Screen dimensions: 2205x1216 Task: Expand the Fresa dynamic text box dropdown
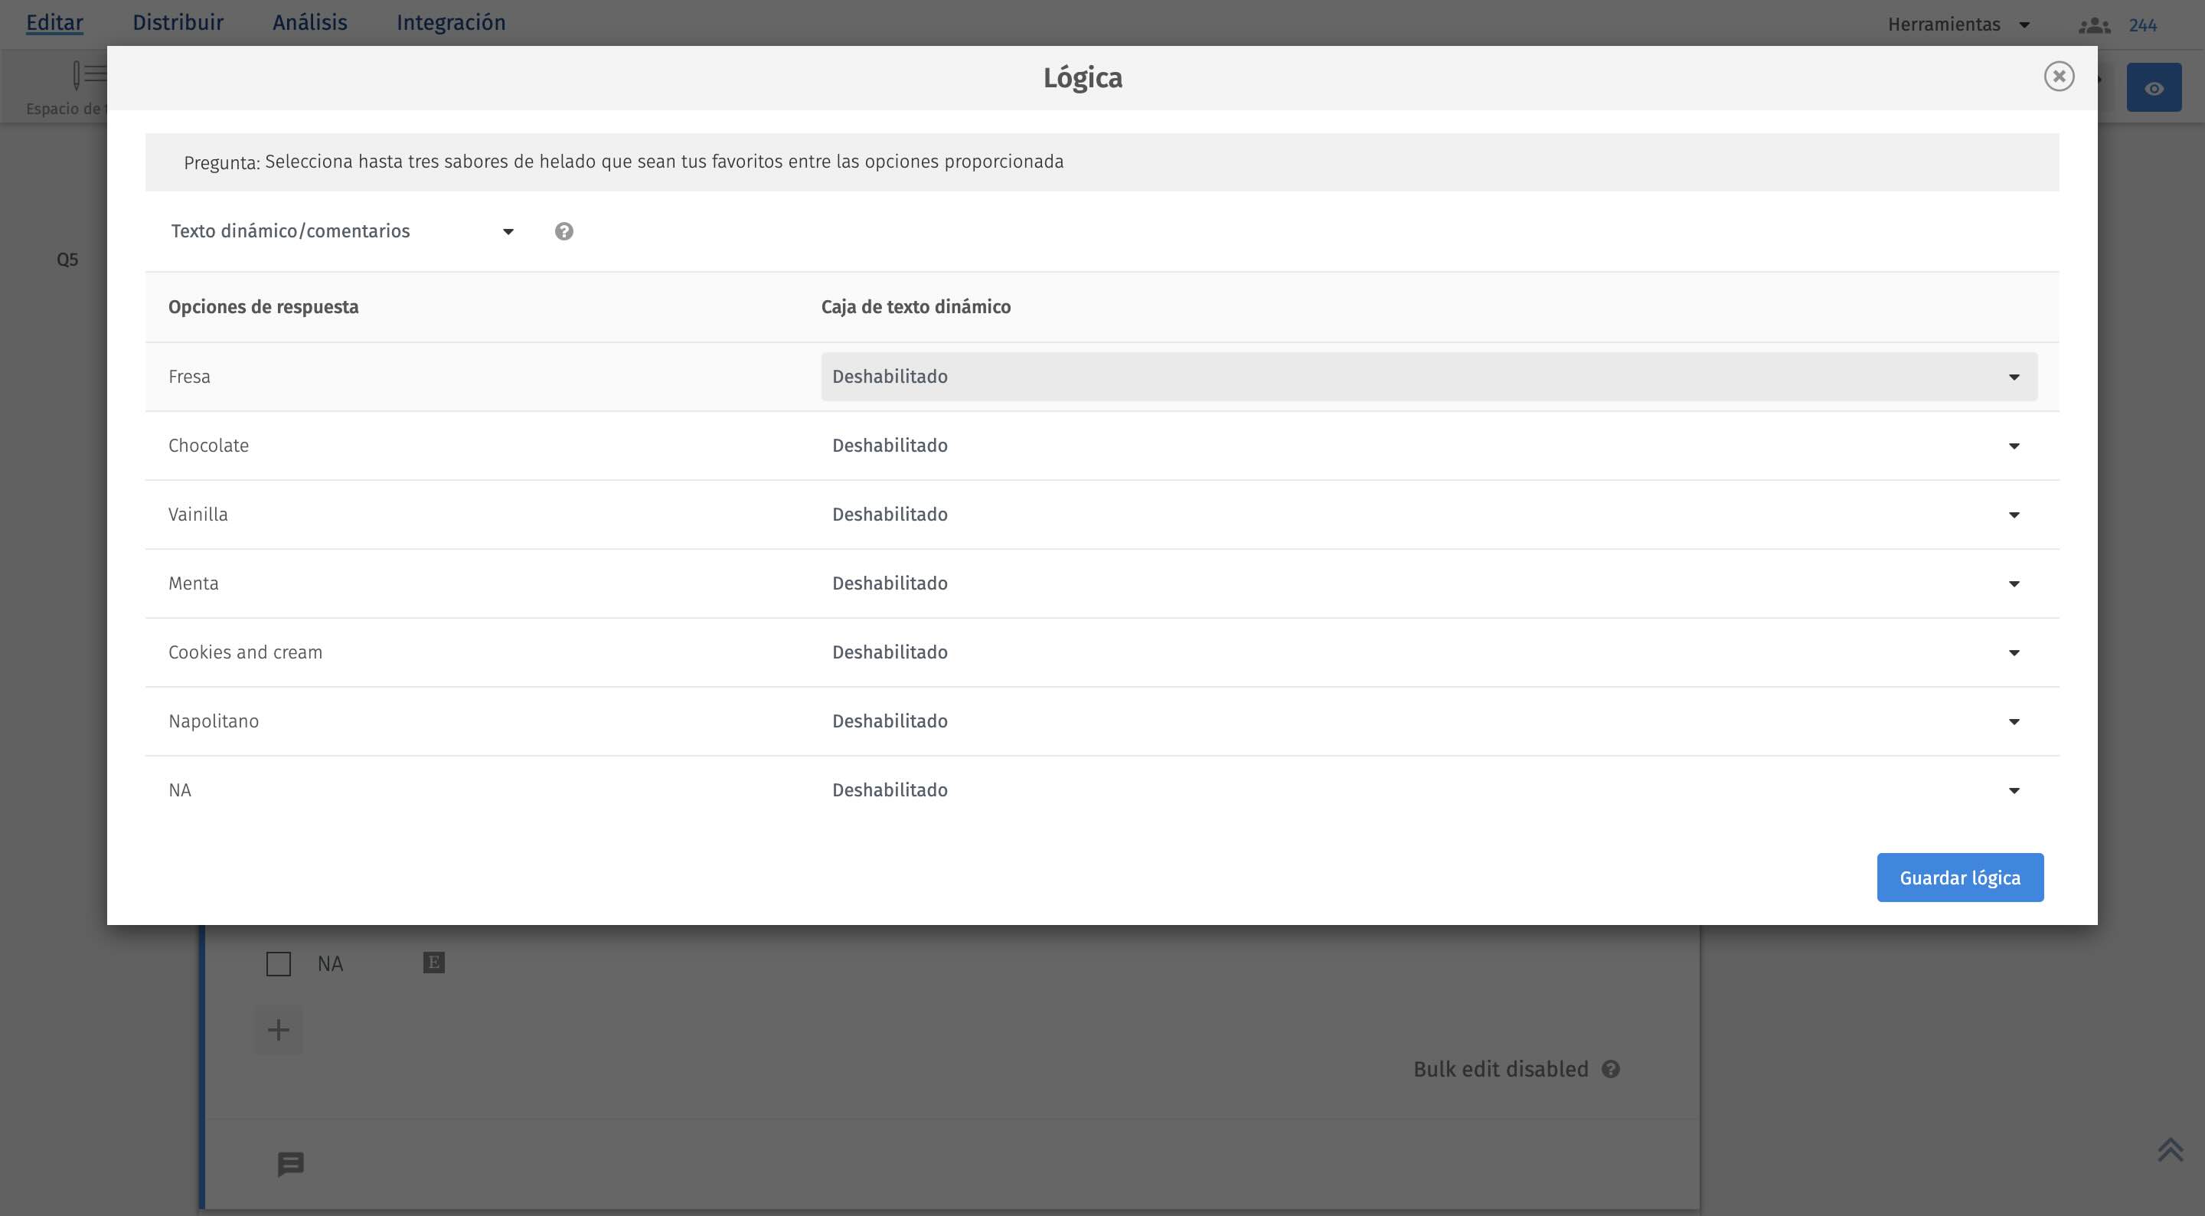point(1428,377)
